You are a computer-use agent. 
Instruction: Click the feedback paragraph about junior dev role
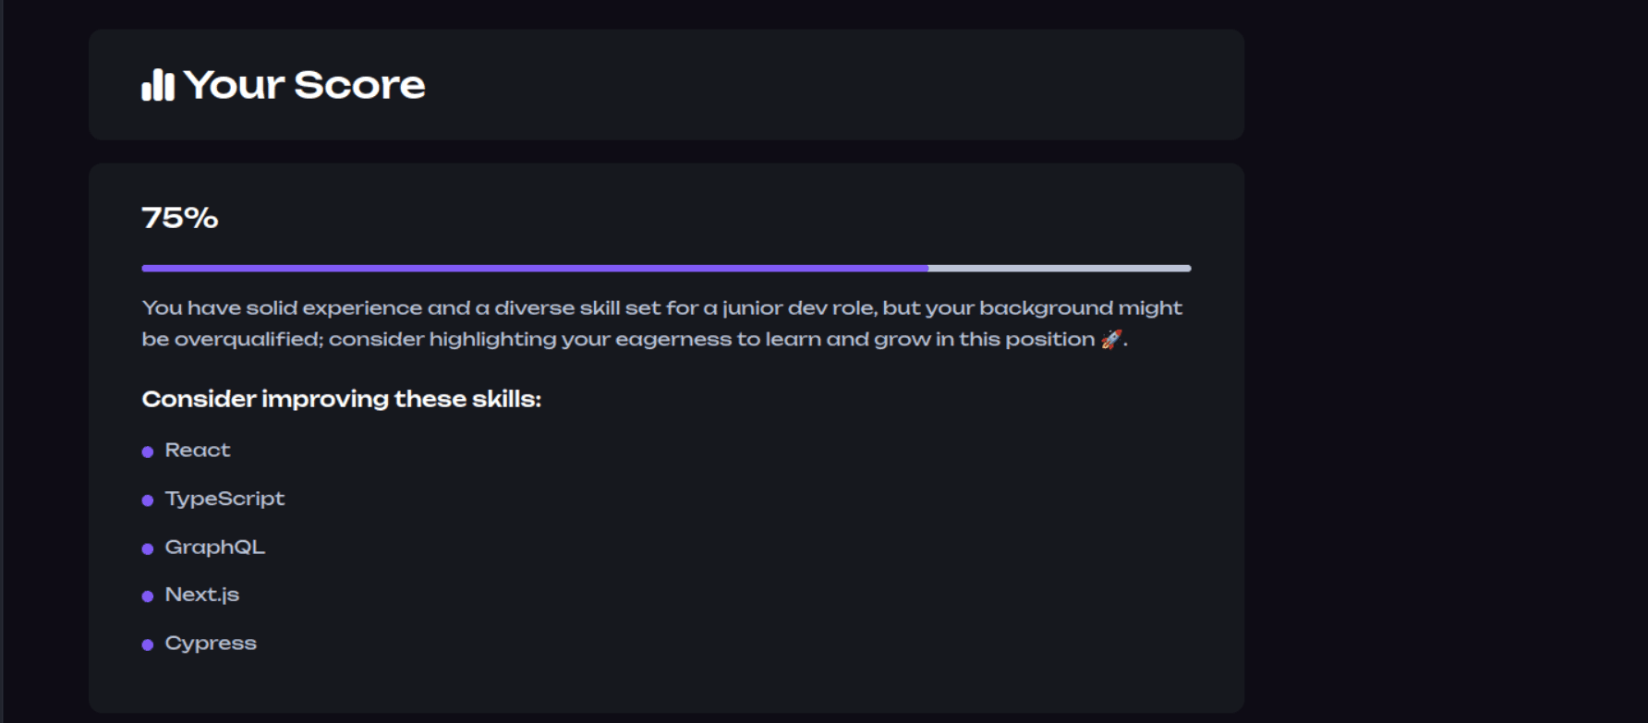click(x=662, y=323)
